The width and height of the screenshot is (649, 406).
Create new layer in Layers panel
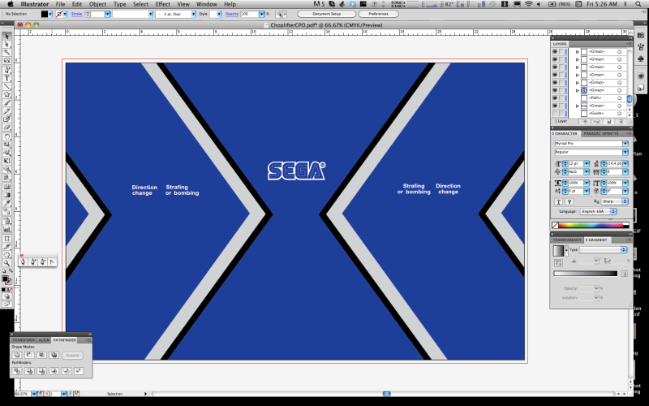tap(608, 121)
